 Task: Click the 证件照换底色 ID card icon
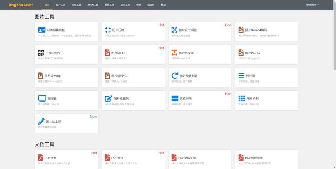pyautogui.click(x=41, y=30)
